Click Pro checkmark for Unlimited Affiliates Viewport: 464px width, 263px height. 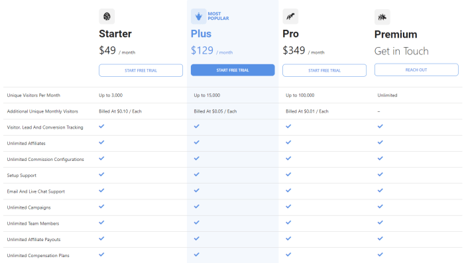click(x=288, y=142)
